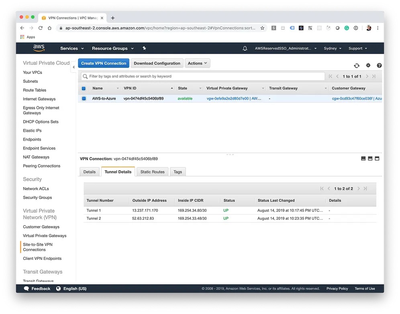
Task: Open Customer Gateways in sidebar
Action: pyautogui.click(x=41, y=227)
